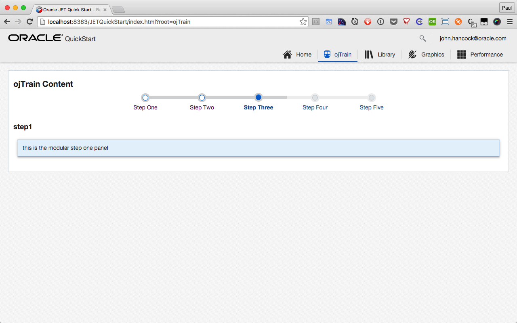Open the 1Password keyhole extension icon
Viewport: 517px width, 323px height.
[380, 22]
